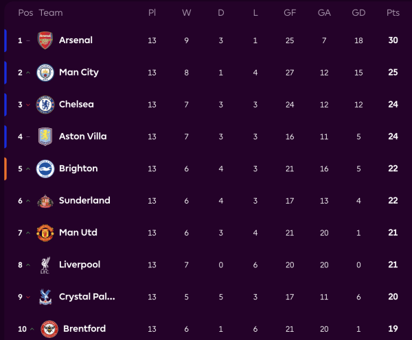Expand the Man City position arrow
This screenshot has height=340, width=412.
pos(28,73)
